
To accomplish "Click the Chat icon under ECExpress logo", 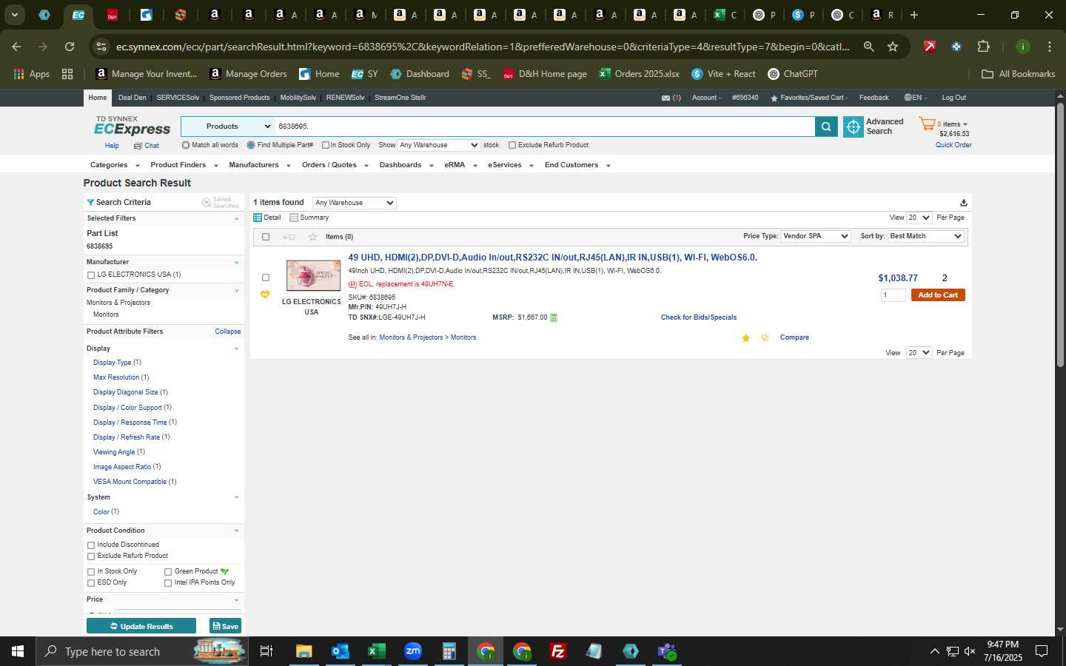I will point(138,147).
